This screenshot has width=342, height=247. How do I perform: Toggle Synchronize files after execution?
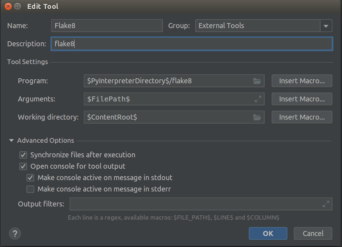pos(24,155)
